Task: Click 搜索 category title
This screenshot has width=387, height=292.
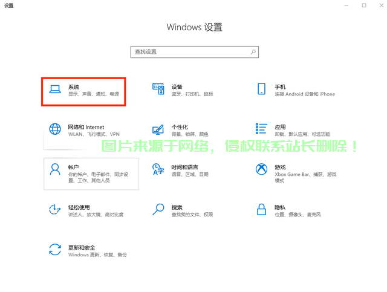Action: pyautogui.click(x=177, y=207)
